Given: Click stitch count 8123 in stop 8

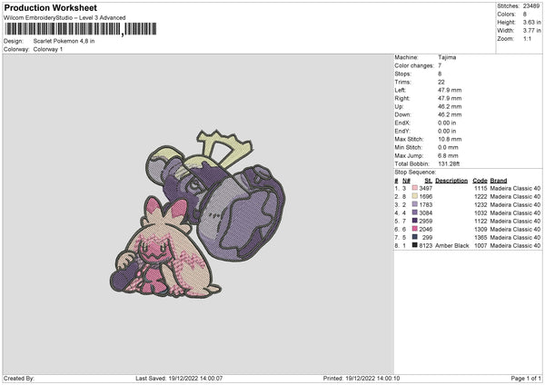Looking at the screenshot, I should click(426, 246).
